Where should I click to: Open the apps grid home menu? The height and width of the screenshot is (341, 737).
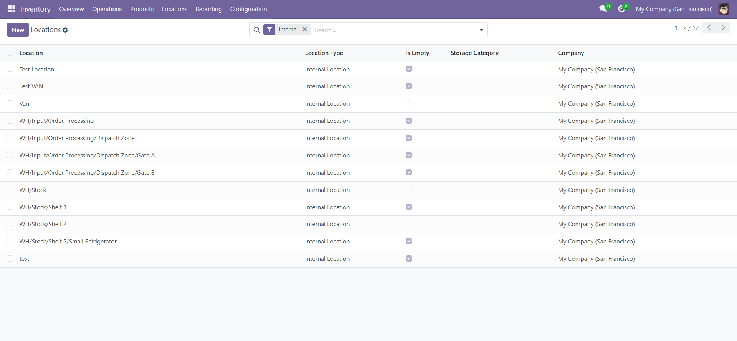(x=11, y=8)
